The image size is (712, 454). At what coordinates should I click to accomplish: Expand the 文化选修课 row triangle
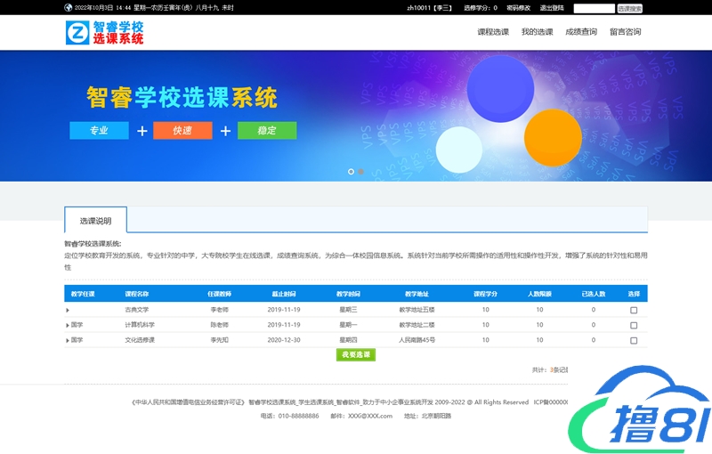pyautogui.click(x=68, y=340)
